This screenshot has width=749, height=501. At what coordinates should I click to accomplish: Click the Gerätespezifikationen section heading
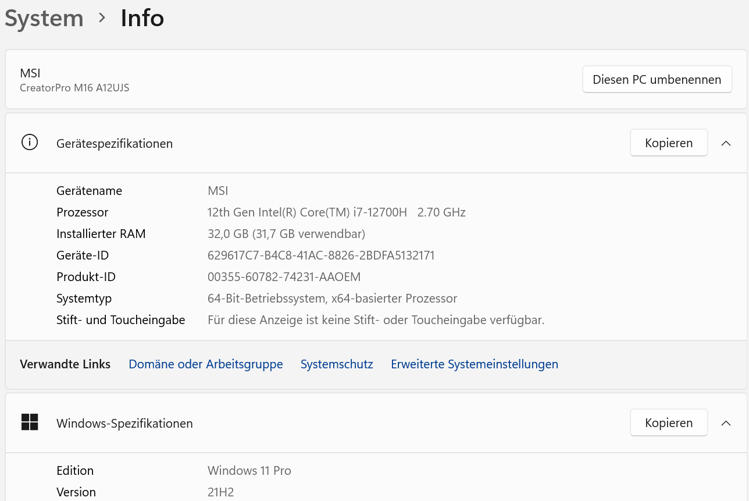click(x=115, y=143)
